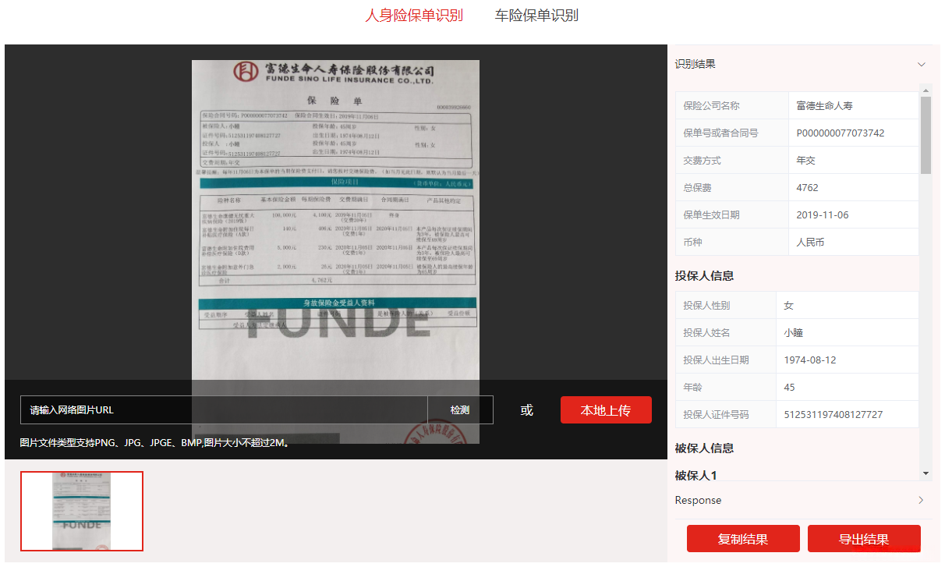Click 导出结果 to export results
The height and width of the screenshot is (567, 945).
click(864, 539)
